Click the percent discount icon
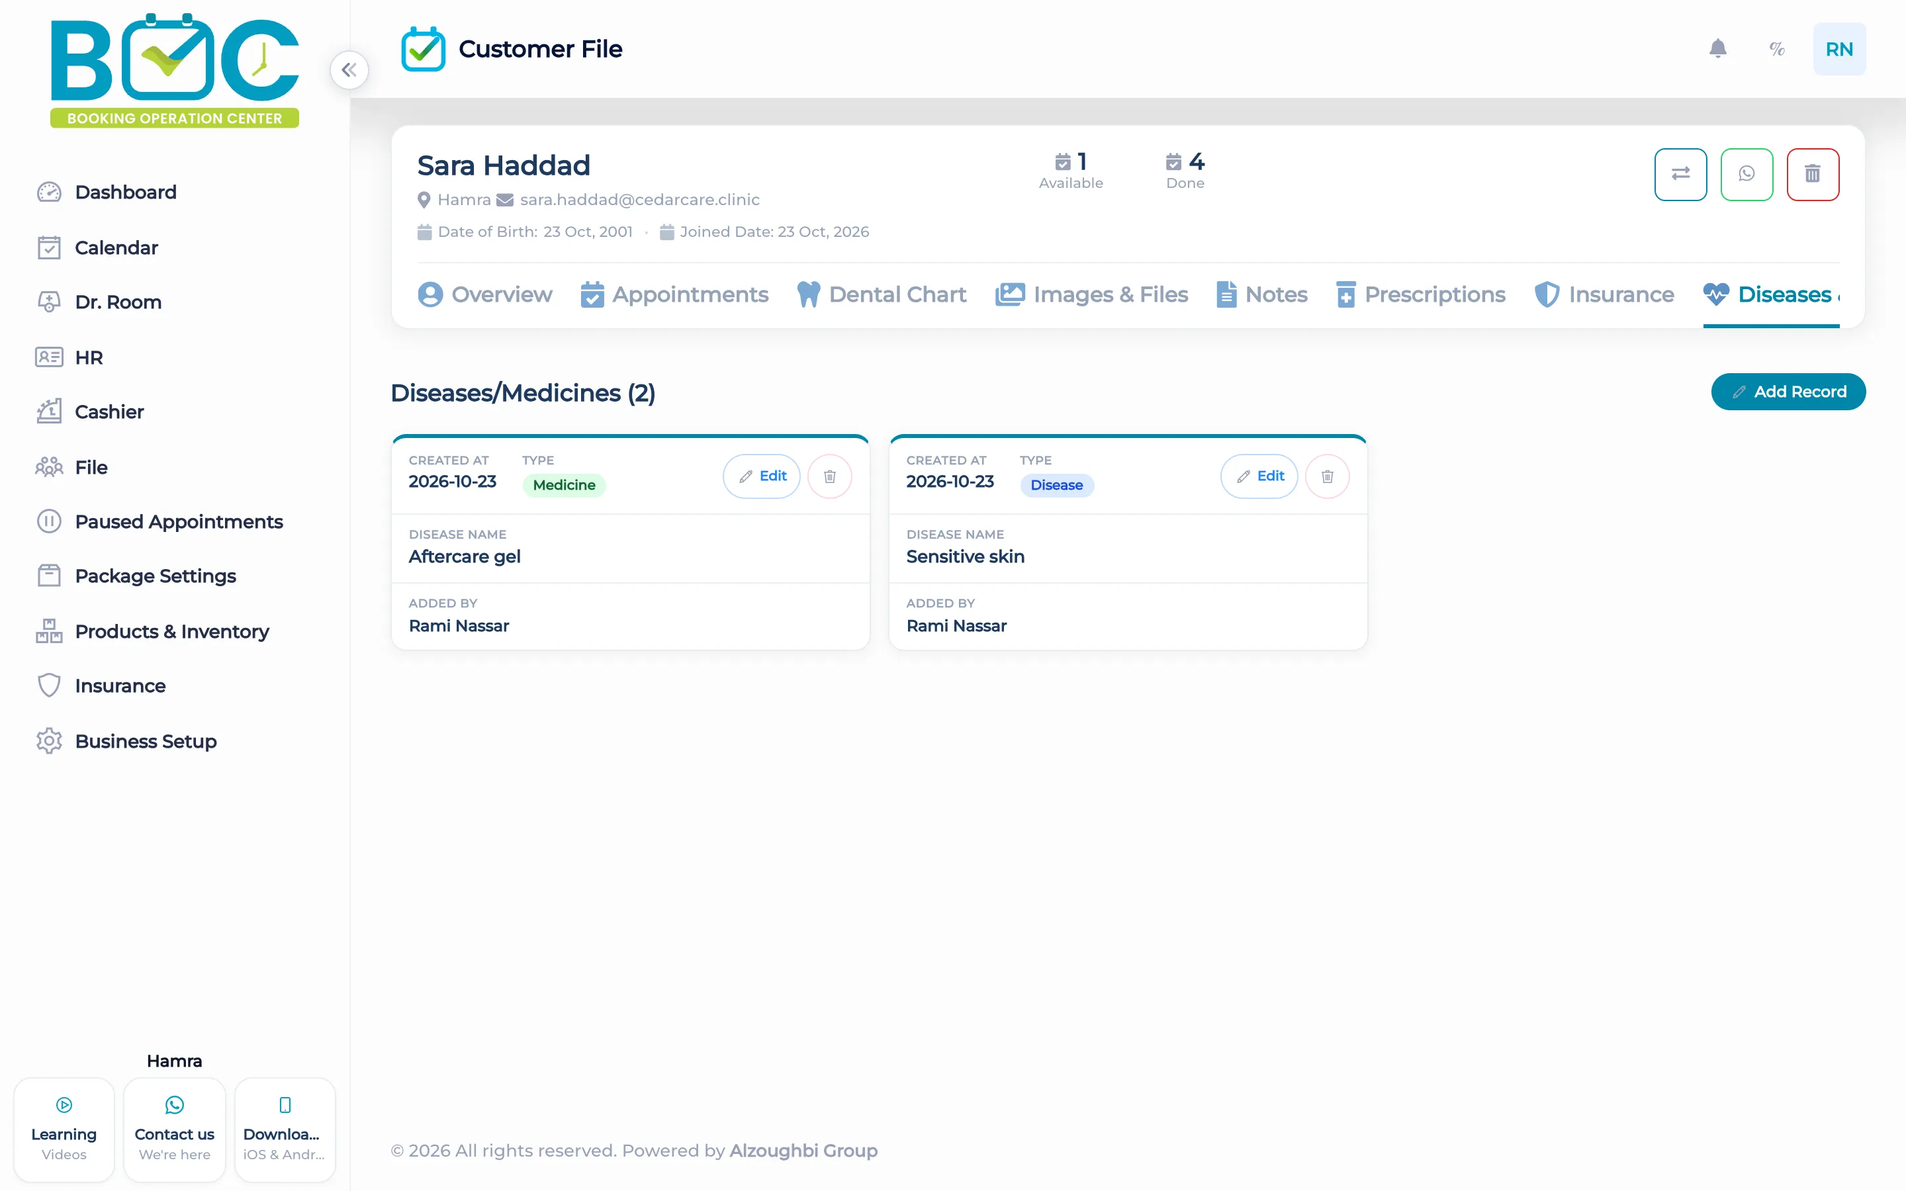The image size is (1906, 1191). pyautogui.click(x=1777, y=49)
